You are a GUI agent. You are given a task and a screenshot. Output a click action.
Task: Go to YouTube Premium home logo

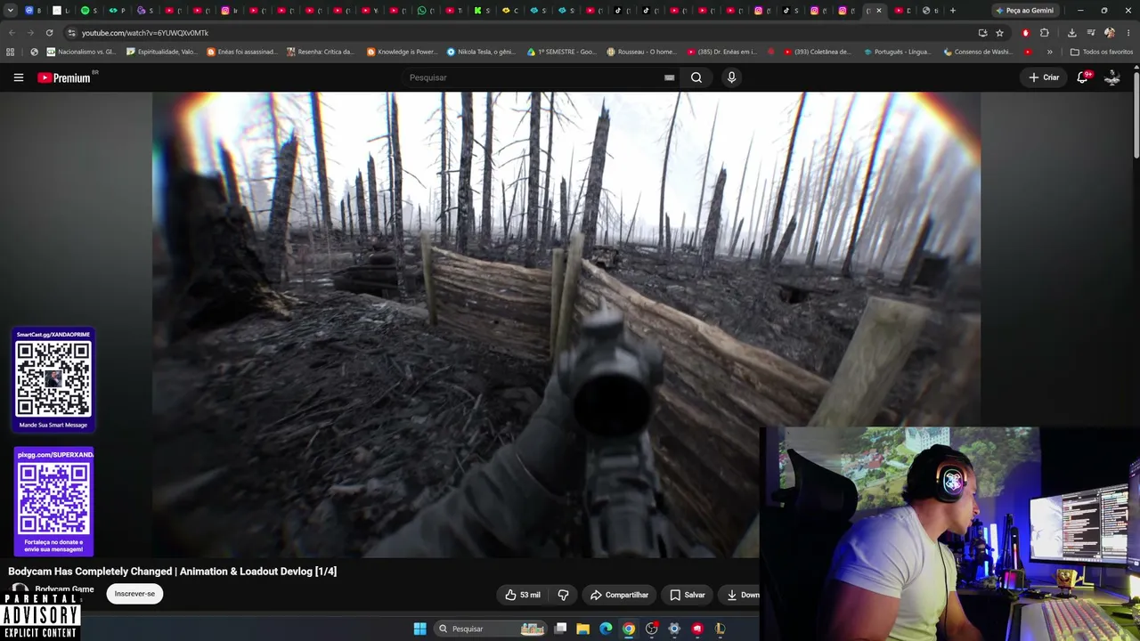coord(64,77)
